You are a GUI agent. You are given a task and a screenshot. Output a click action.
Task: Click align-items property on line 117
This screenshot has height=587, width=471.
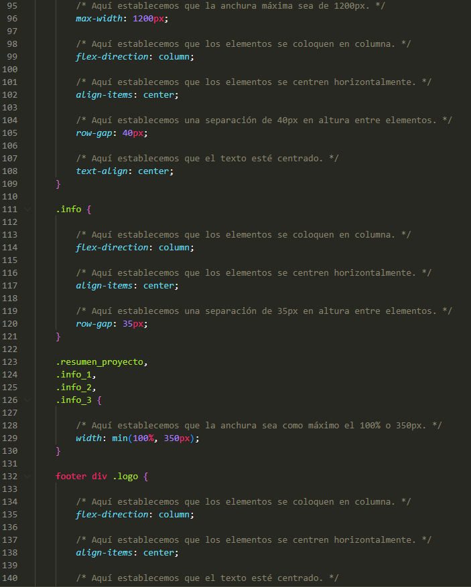click(x=104, y=286)
